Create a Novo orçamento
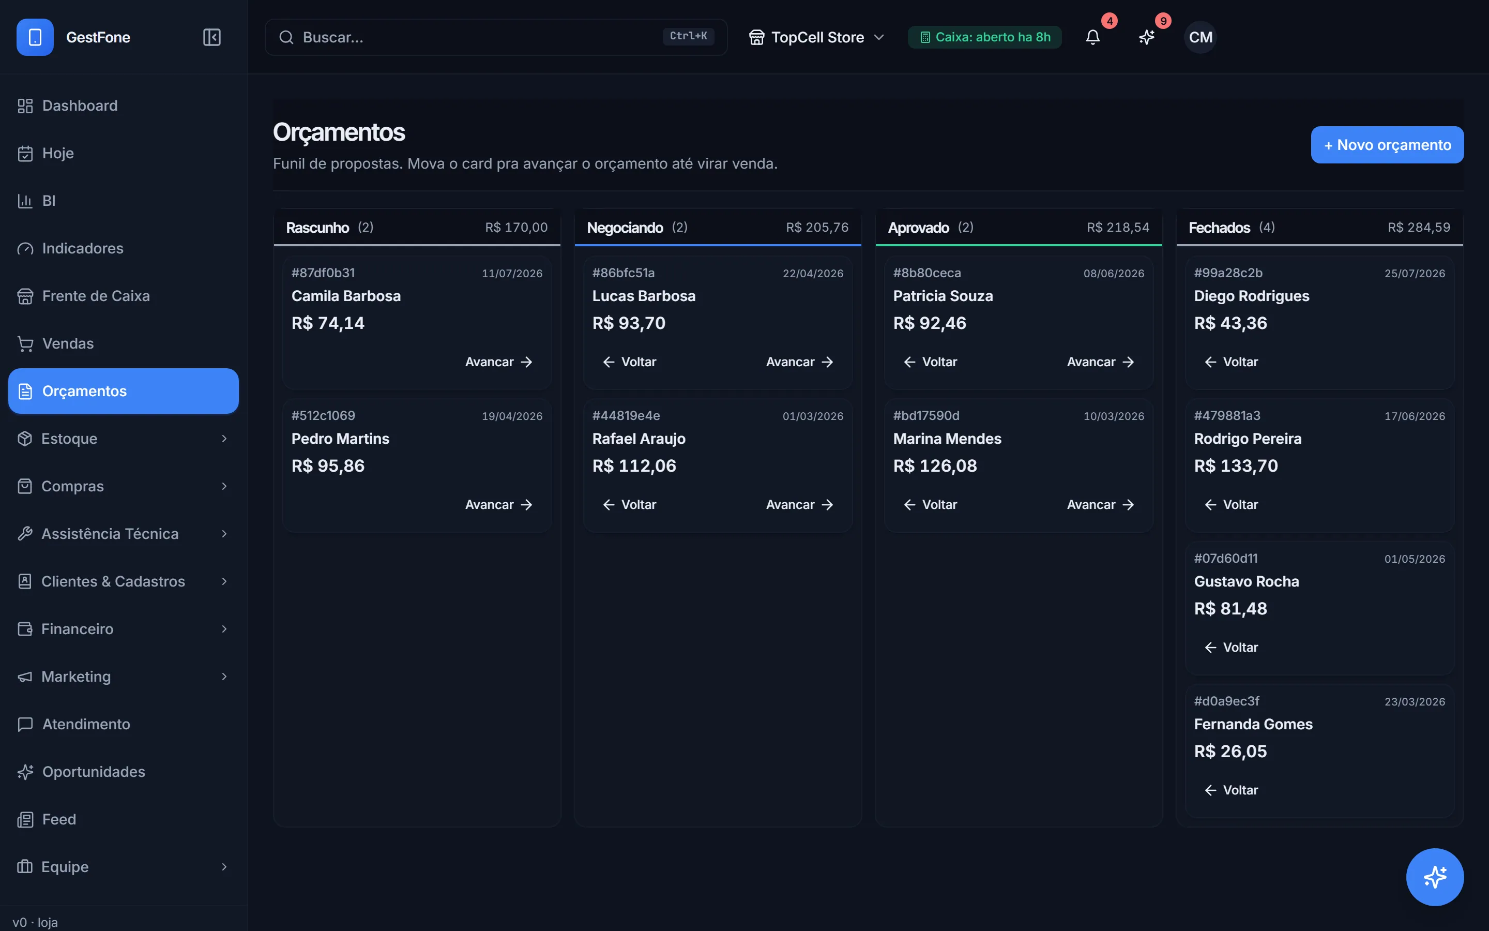The width and height of the screenshot is (1489, 931). pyautogui.click(x=1387, y=145)
